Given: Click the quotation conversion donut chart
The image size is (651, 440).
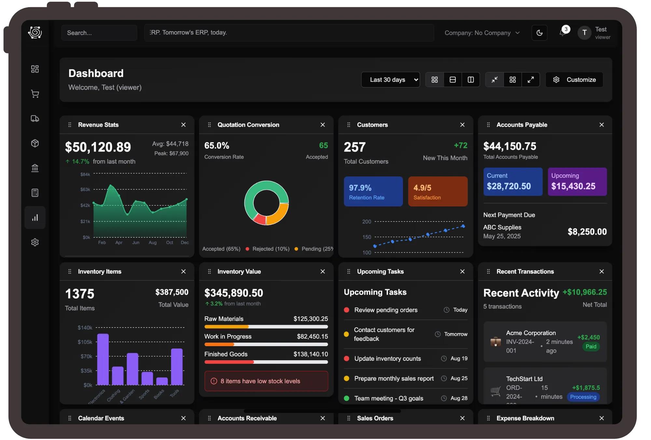Looking at the screenshot, I should click(267, 203).
